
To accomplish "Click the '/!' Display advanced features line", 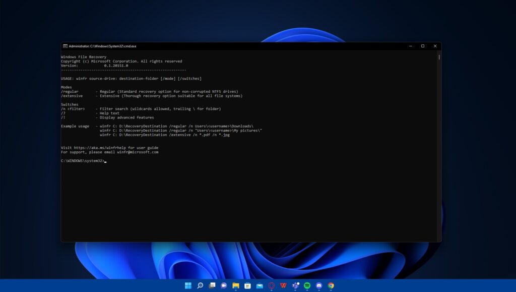I will point(107,117).
